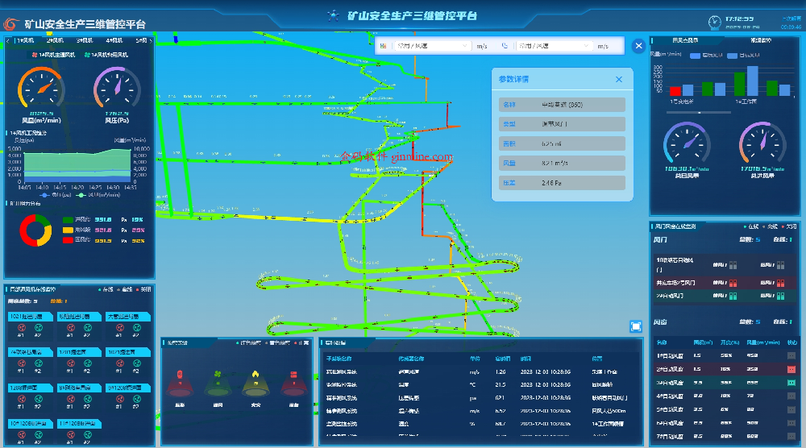
Task: Click the right arrow after the 5#风机 tab
Action: [151, 39]
